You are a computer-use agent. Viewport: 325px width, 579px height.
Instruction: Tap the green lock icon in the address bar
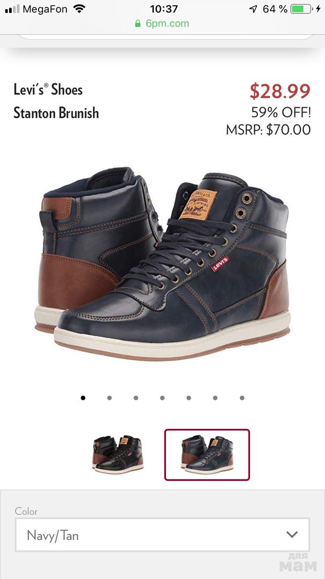click(x=138, y=24)
